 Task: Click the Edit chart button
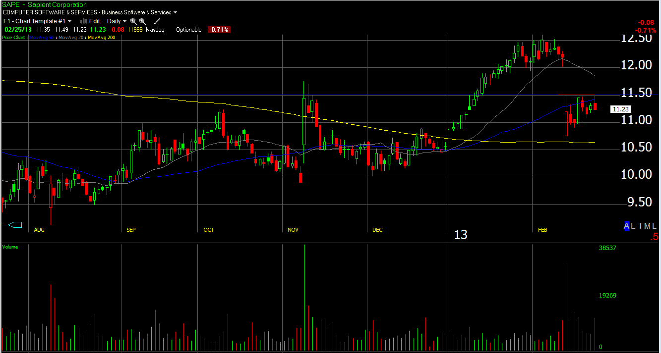[94, 21]
